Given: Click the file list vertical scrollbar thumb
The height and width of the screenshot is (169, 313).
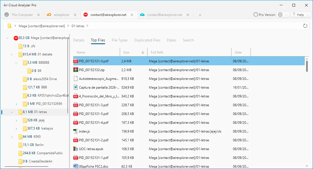Looking at the screenshot, I should (307, 66).
